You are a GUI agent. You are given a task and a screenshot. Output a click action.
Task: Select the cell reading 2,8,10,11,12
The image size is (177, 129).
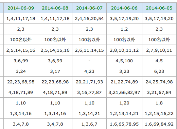[124, 50]
